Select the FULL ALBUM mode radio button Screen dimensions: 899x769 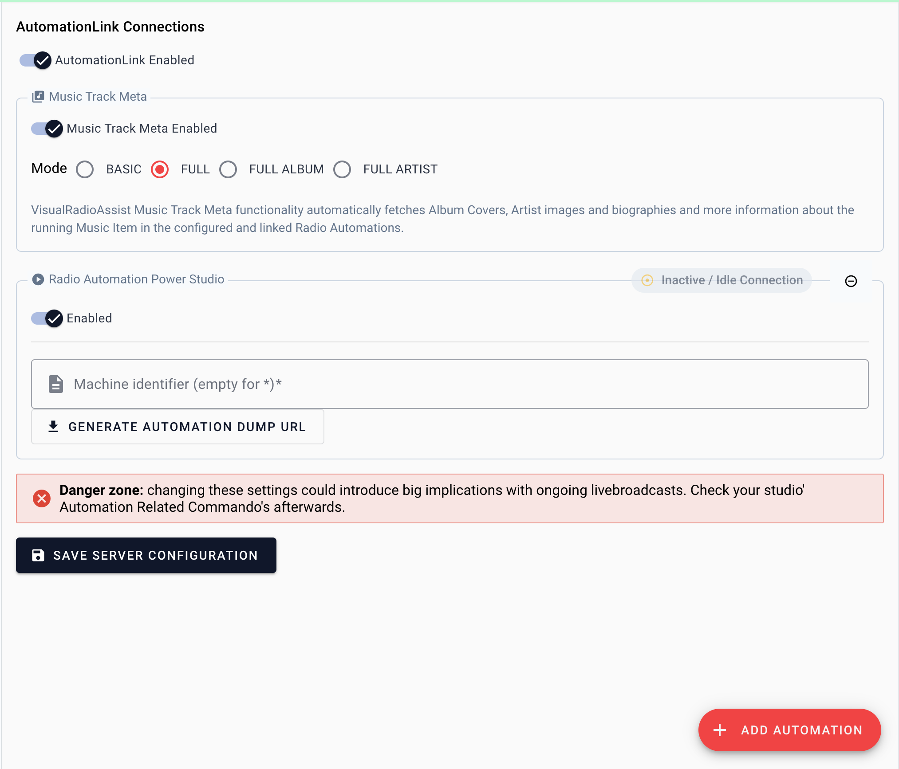[x=228, y=169]
